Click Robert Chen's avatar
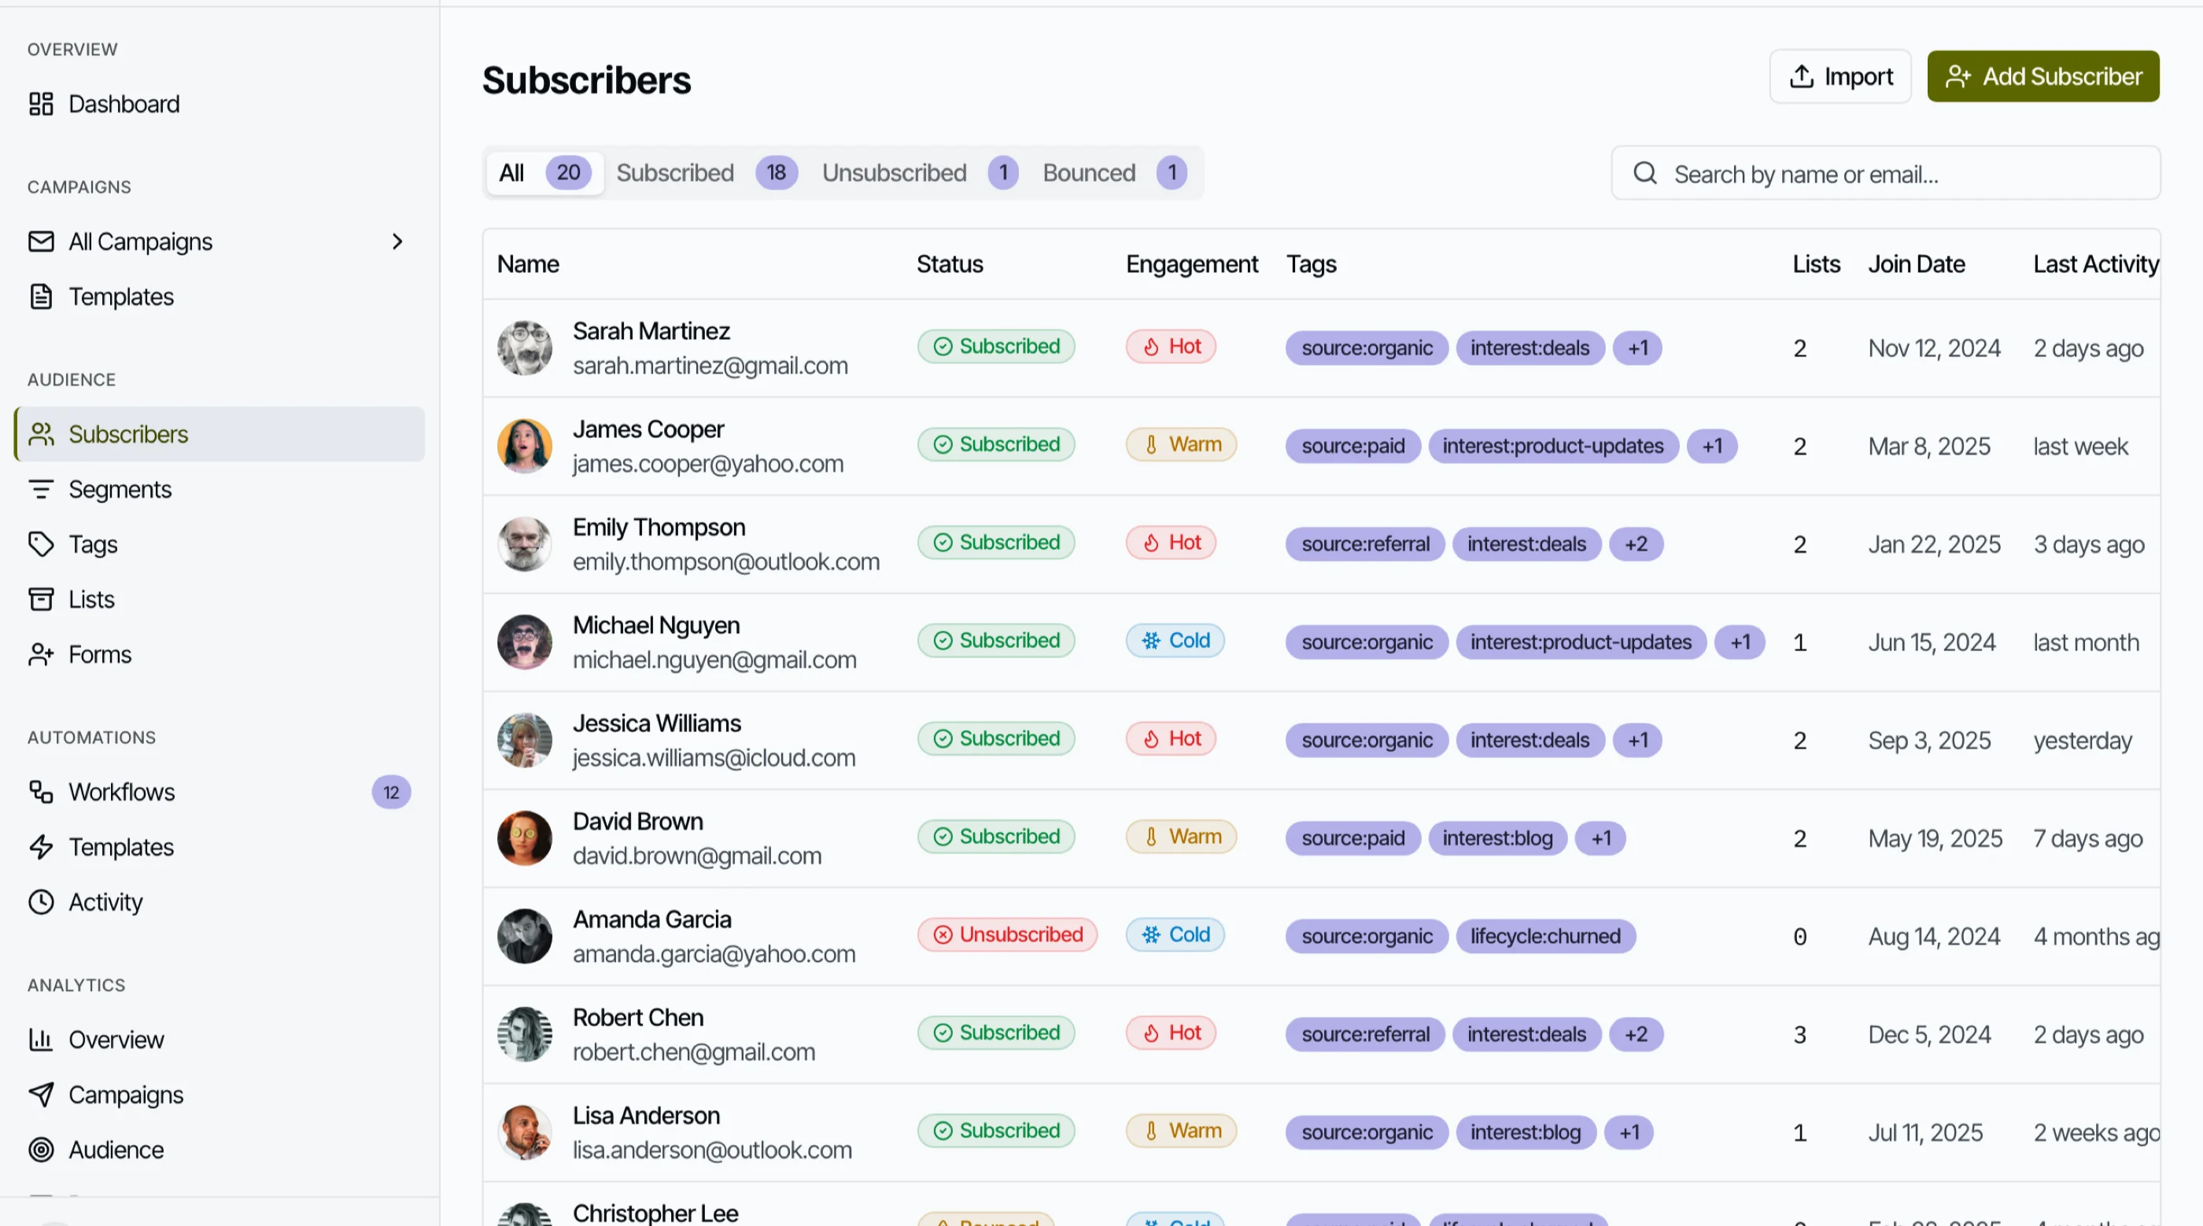Image resolution: width=2203 pixels, height=1226 pixels. coord(525,1034)
